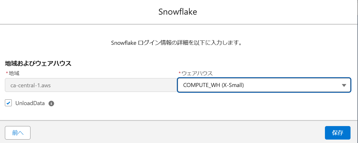Show the UnloadData help tooltip icon
Viewport: 358px width, 143px height.
51,103
